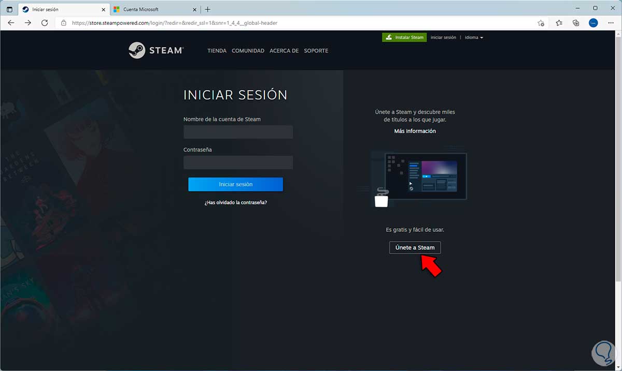Close the Iniciar sesión tab
Image resolution: width=622 pixels, height=371 pixels.
[x=103, y=9]
